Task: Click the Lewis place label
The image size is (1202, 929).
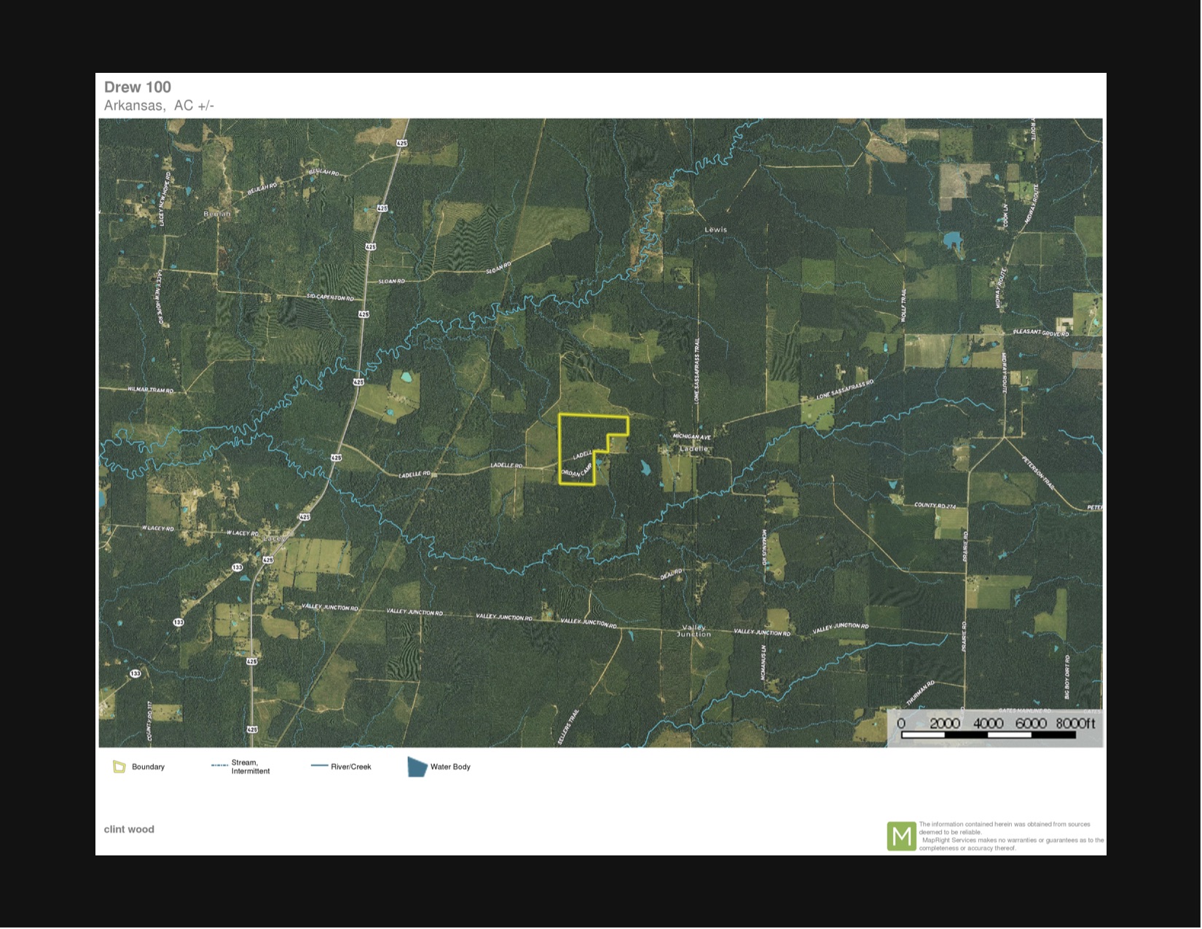Action: point(715,230)
